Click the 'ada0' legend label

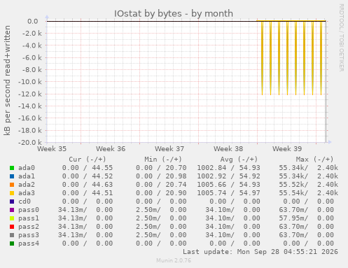point(27,168)
